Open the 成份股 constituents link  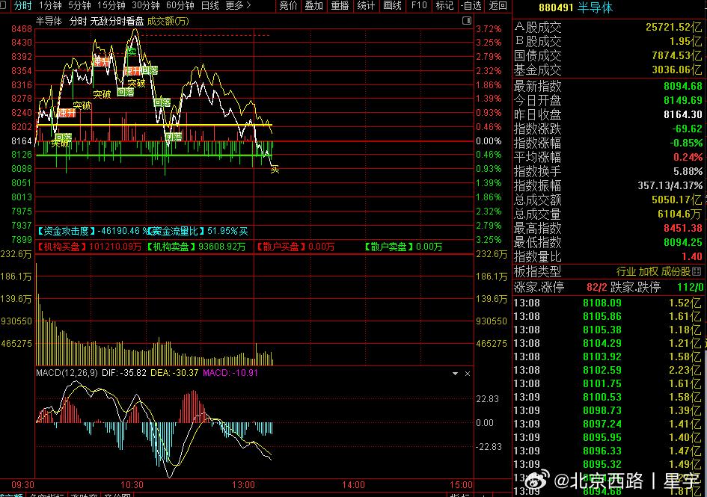coord(676,272)
